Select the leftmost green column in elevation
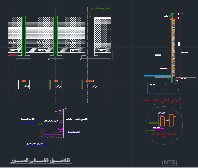This screenshot has height=168, width=198. (x=24, y=36)
